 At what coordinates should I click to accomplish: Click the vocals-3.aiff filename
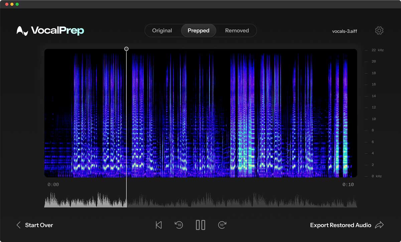pyautogui.click(x=344, y=31)
